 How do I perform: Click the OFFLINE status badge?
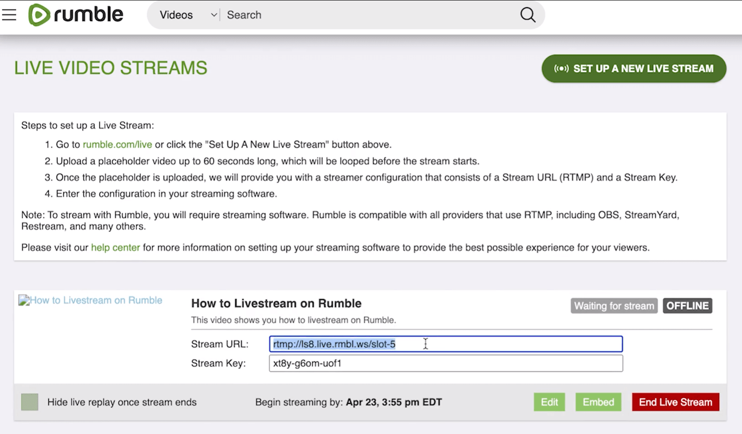687,306
